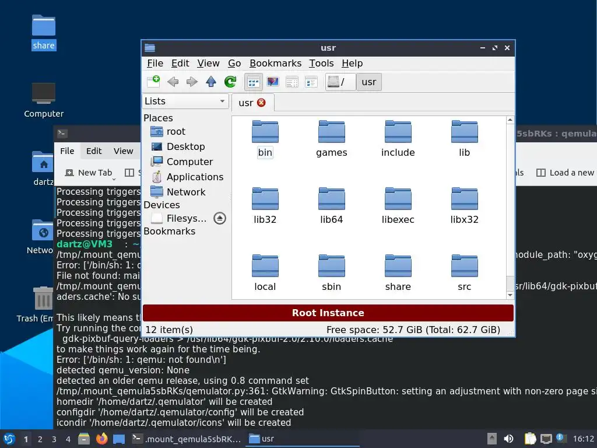The height and width of the screenshot is (448, 597).
Task: Go back to the previous folder
Action: [173, 82]
